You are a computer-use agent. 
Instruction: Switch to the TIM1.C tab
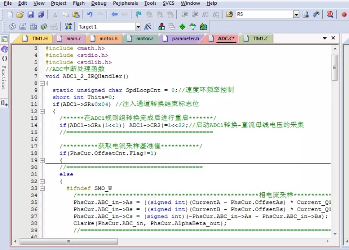point(256,38)
